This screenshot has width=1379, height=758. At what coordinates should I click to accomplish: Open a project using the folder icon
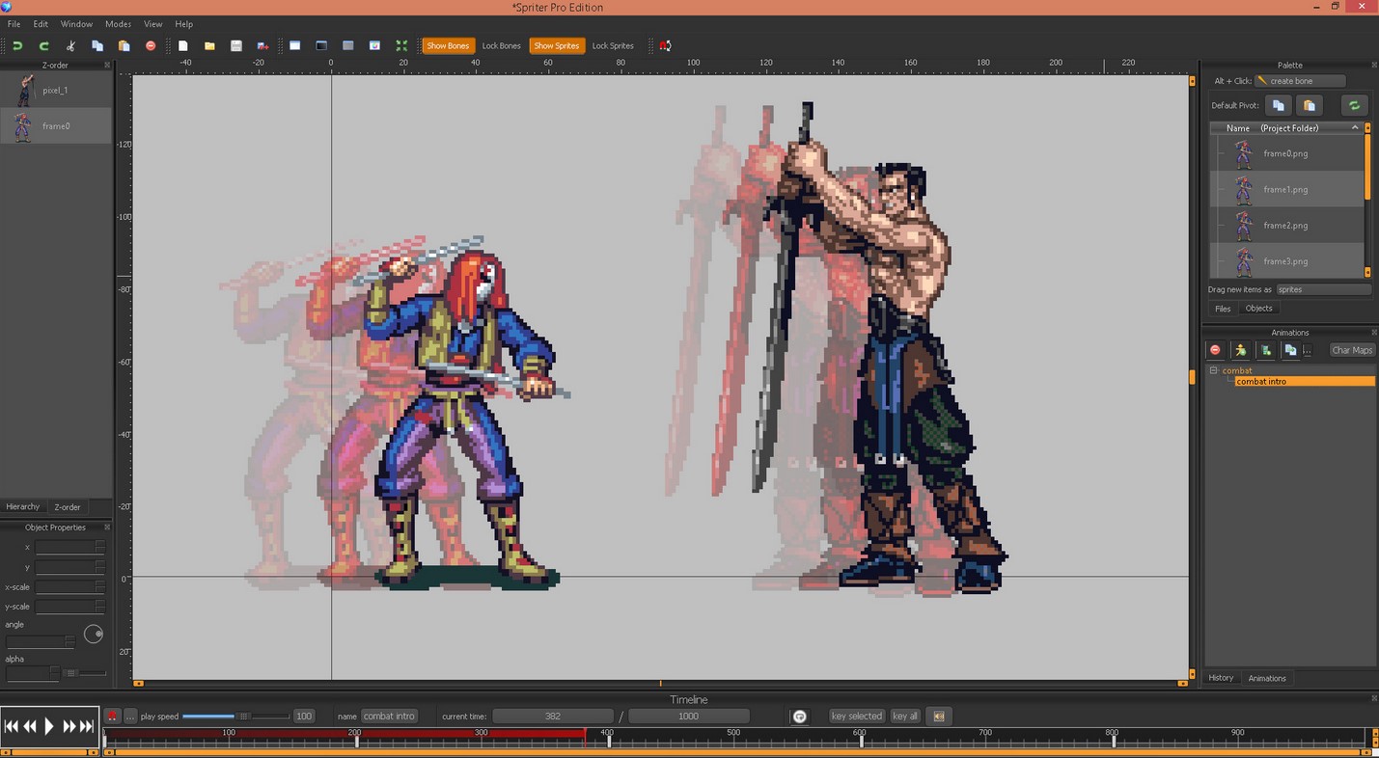point(209,45)
